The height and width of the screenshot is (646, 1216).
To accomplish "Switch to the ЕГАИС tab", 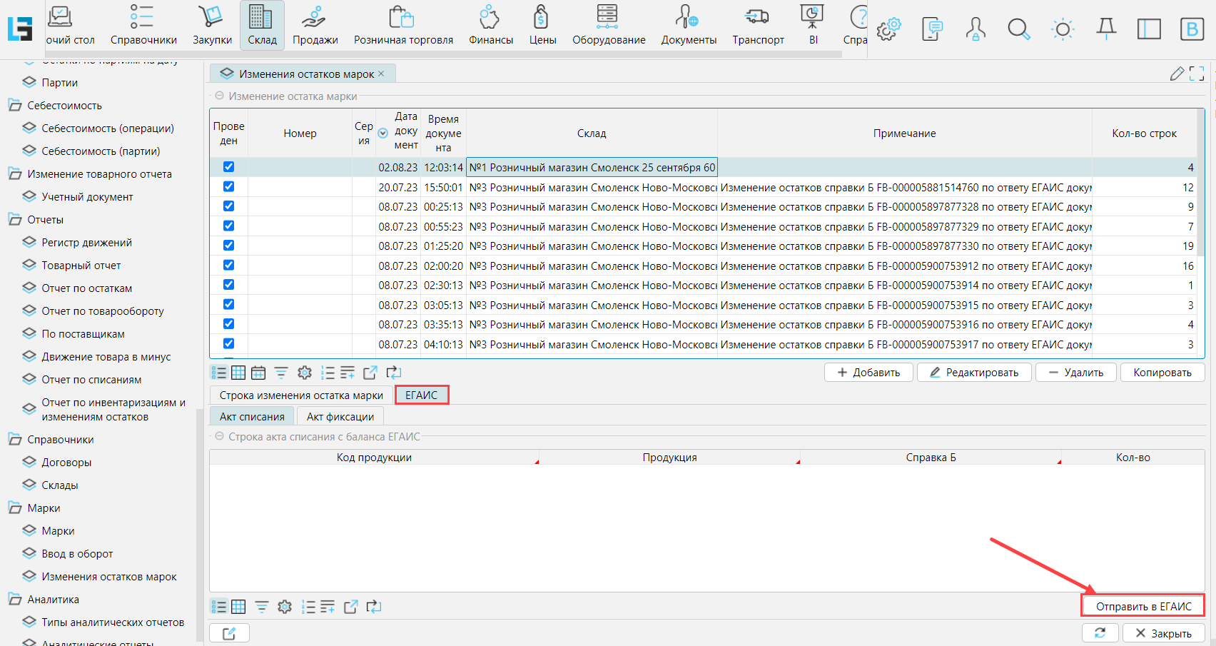I will [421, 395].
